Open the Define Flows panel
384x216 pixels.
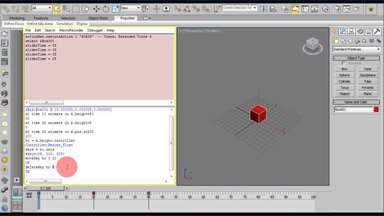[14, 24]
